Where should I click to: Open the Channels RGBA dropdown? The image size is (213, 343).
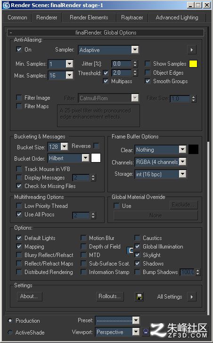(161, 162)
